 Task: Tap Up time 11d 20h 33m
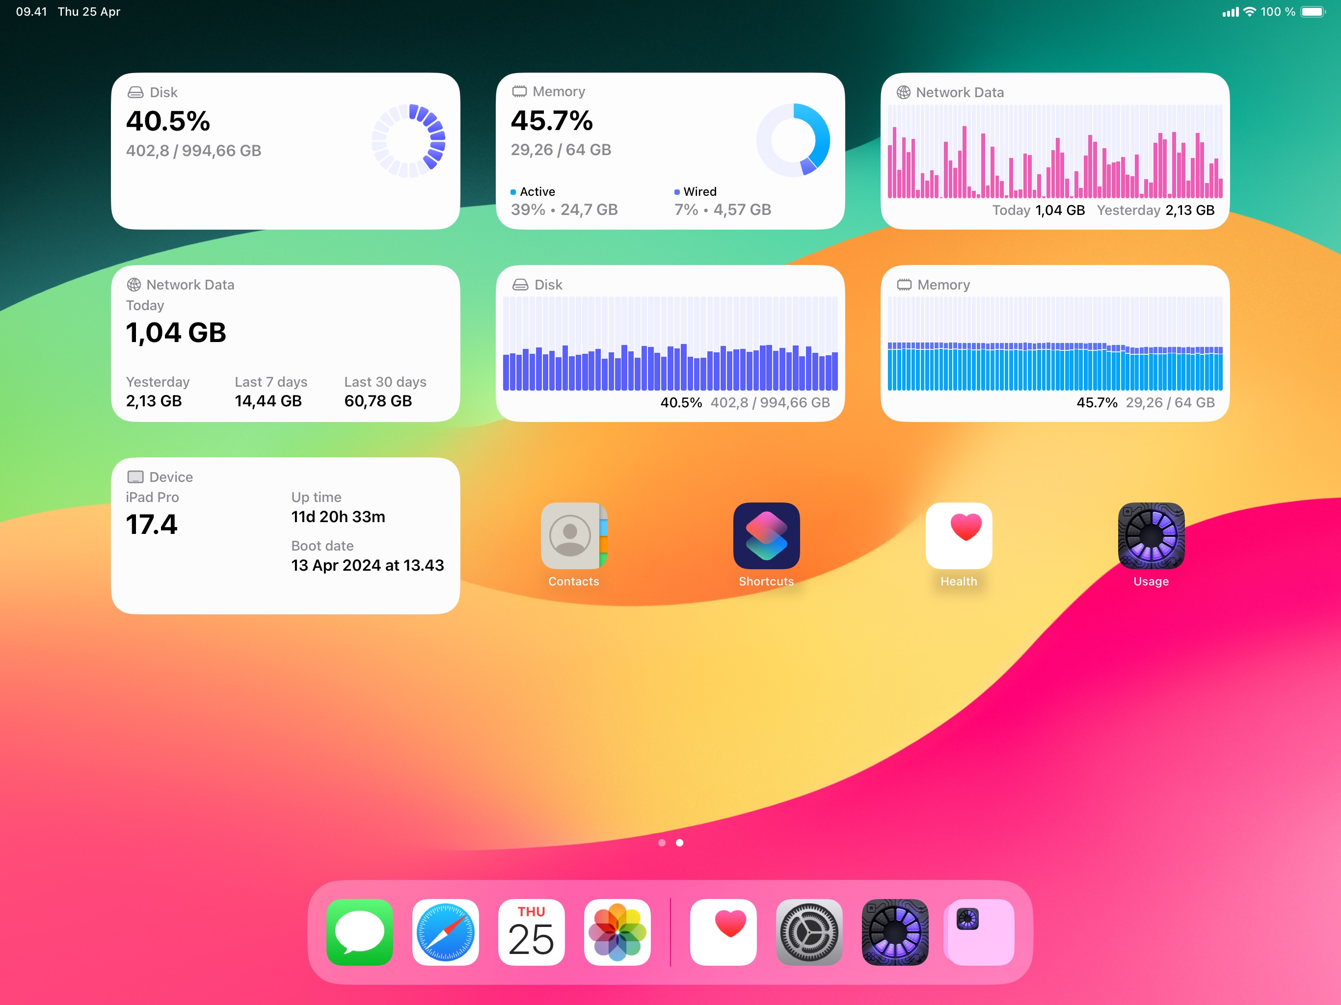338,507
